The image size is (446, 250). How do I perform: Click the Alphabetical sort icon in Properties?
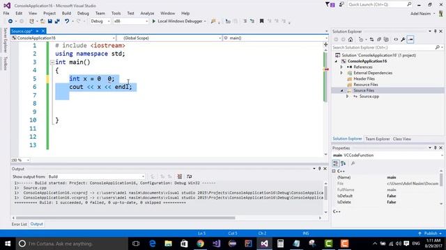[344, 163]
